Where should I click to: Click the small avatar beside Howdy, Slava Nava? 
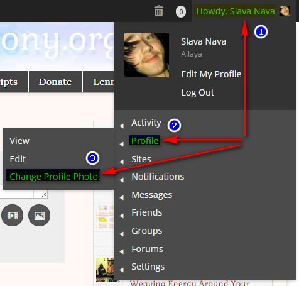point(285,11)
